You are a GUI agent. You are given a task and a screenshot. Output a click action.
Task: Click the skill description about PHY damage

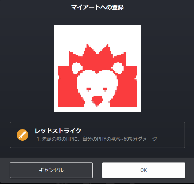point(97,139)
